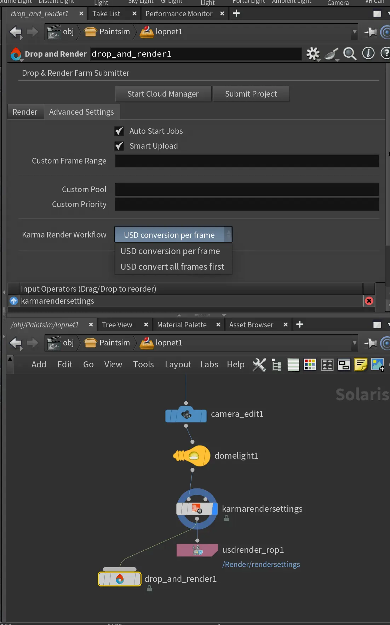Viewport: 390px width, 625px height.
Task: Click the magnifying glass search parameters icon
Action: pyautogui.click(x=350, y=54)
